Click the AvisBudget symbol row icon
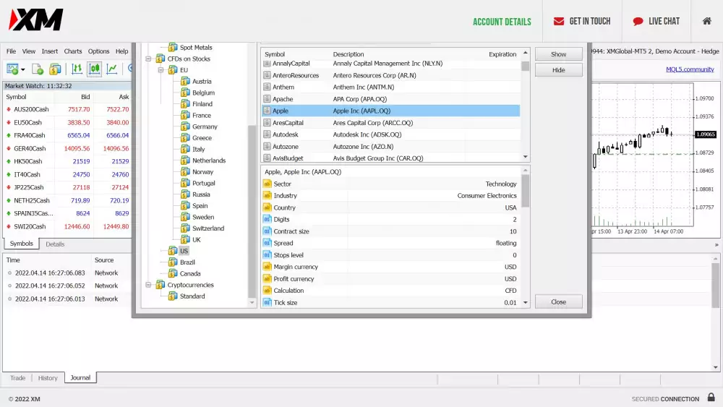Image resolution: width=723 pixels, height=407 pixels. [x=267, y=158]
